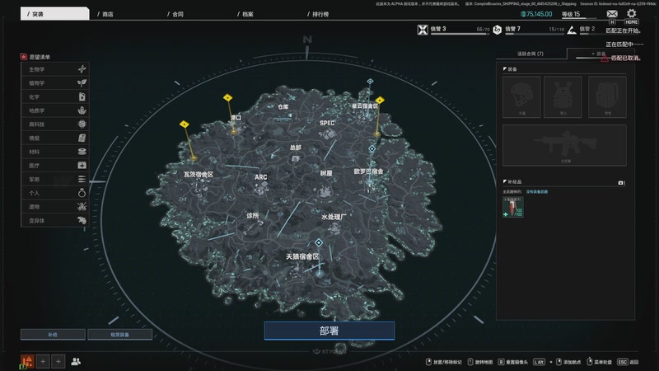Viewport: 659px width, 371px height.
Task: Select the 材料 spool icon
Action: point(82,152)
